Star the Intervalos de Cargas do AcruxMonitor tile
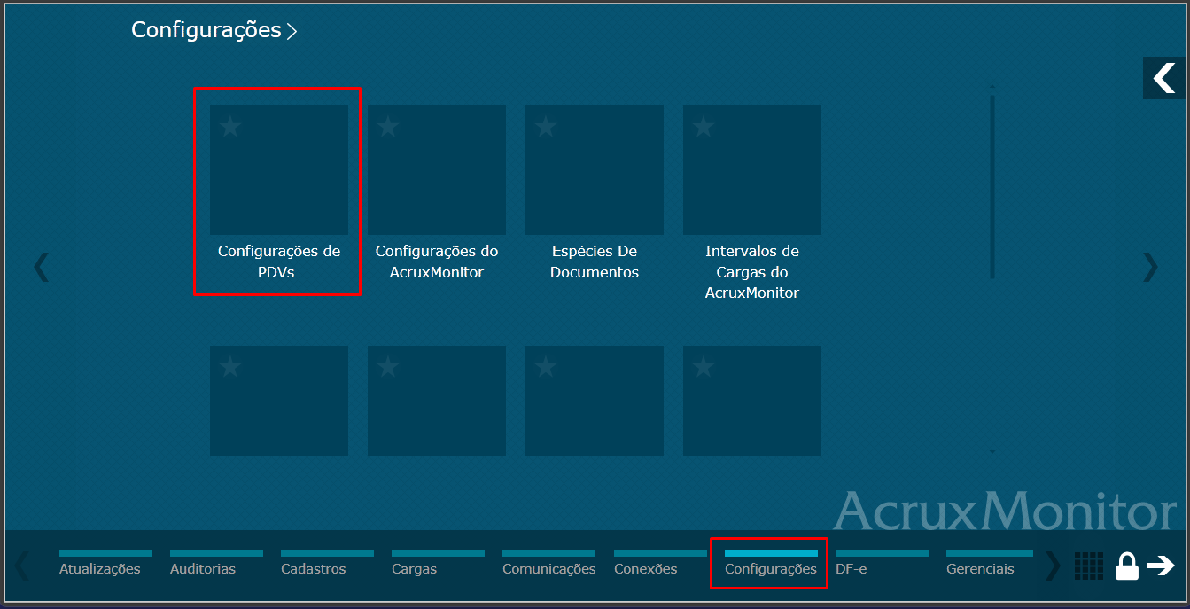 click(703, 126)
